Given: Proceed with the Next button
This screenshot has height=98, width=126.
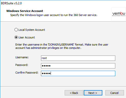Looking at the screenshot, I should 93,93.
